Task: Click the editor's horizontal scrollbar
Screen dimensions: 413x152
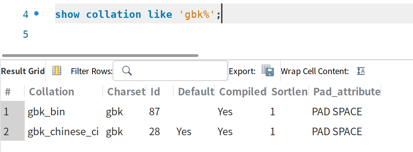Action: click(100, 55)
